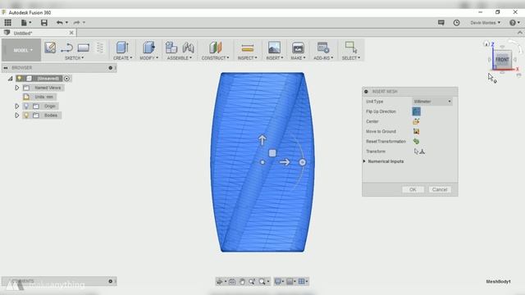
Task: Open the INSPECT menu
Action: click(248, 58)
